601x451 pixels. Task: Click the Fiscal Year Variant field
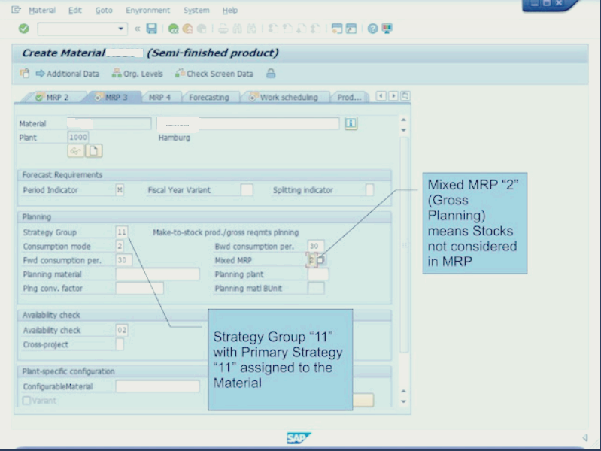(247, 190)
